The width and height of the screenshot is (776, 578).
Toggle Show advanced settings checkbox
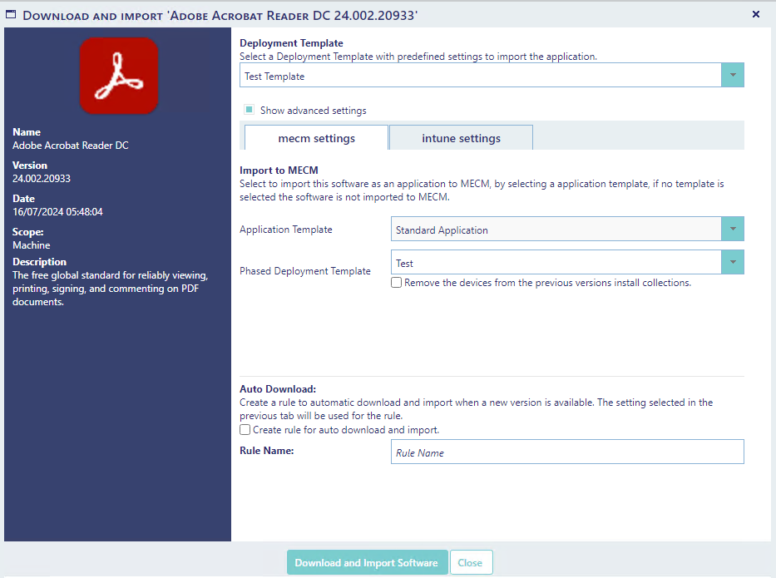(x=250, y=110)
